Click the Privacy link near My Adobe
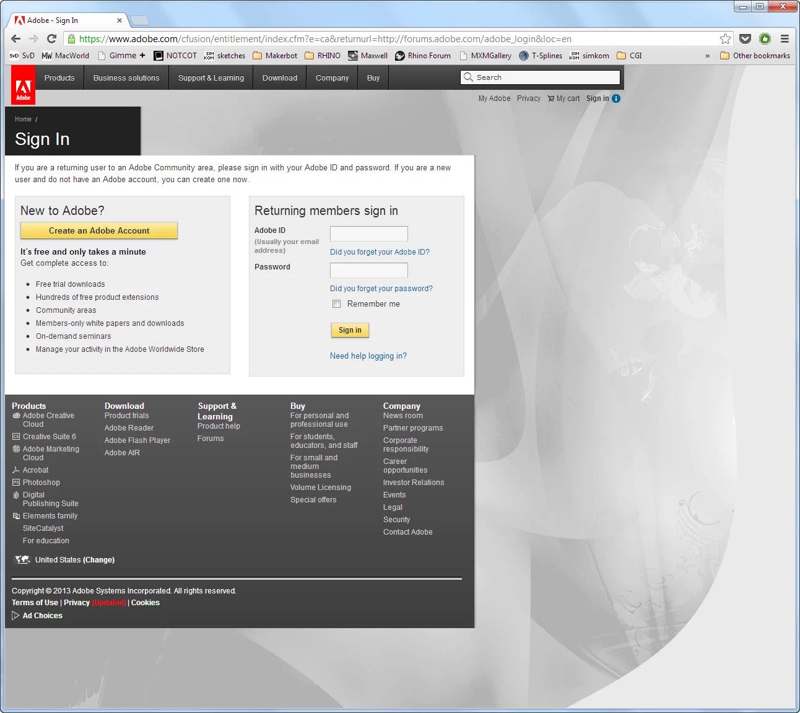This screenshot has width=800, height=713. 529,98
